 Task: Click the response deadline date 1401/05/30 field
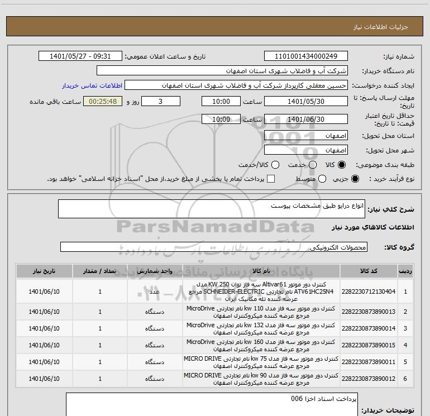[x=306, y=101]
